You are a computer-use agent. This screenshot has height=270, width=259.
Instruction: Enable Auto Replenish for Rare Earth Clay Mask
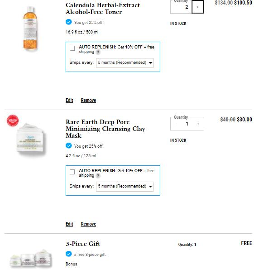(72, 172)
